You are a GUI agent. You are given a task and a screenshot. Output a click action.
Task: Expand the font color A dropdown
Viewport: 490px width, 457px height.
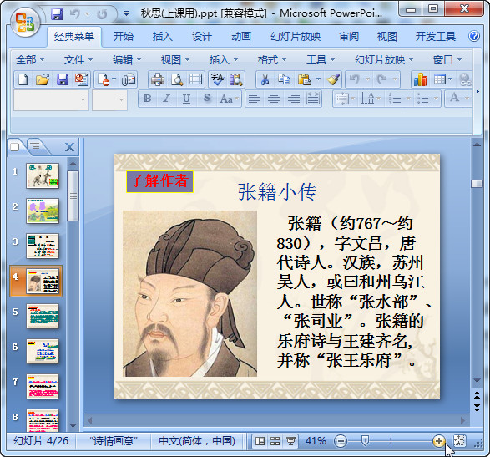point(467,99)
